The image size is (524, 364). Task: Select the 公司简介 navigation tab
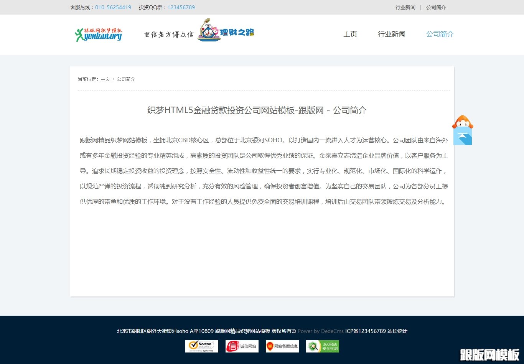point(440,34)
